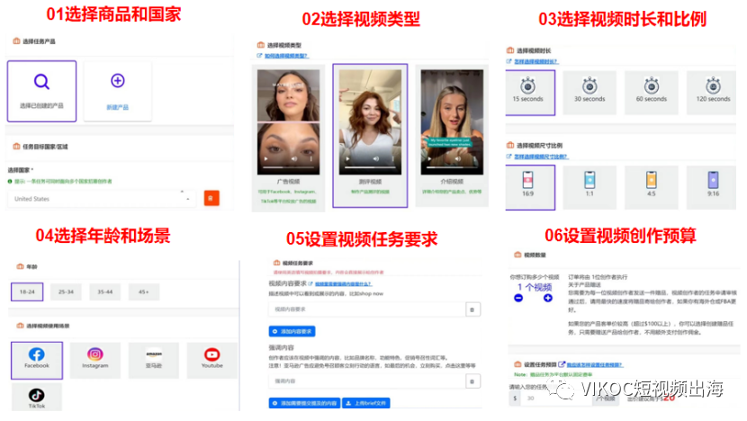
Task: Select the 介绍视频 video type caption
Action: [452, 182]
